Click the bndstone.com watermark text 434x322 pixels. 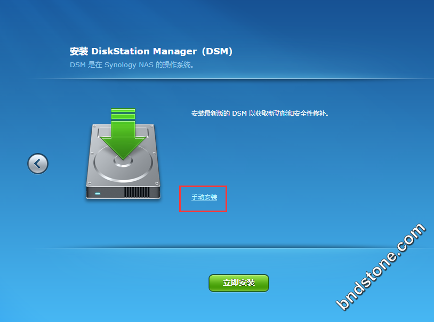pyautogui.click(x=381, y=267)
